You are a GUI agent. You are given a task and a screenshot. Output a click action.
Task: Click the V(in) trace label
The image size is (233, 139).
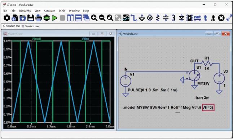85,39
